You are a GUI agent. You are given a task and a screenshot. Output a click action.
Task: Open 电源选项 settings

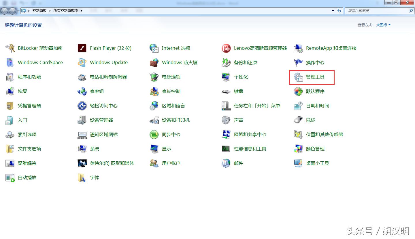[x=172, y=77]
